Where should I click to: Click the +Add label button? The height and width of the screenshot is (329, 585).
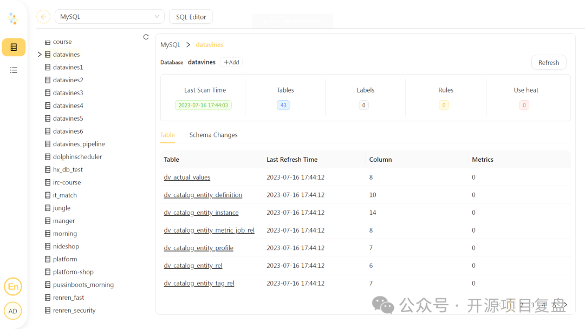pos(231,62)
